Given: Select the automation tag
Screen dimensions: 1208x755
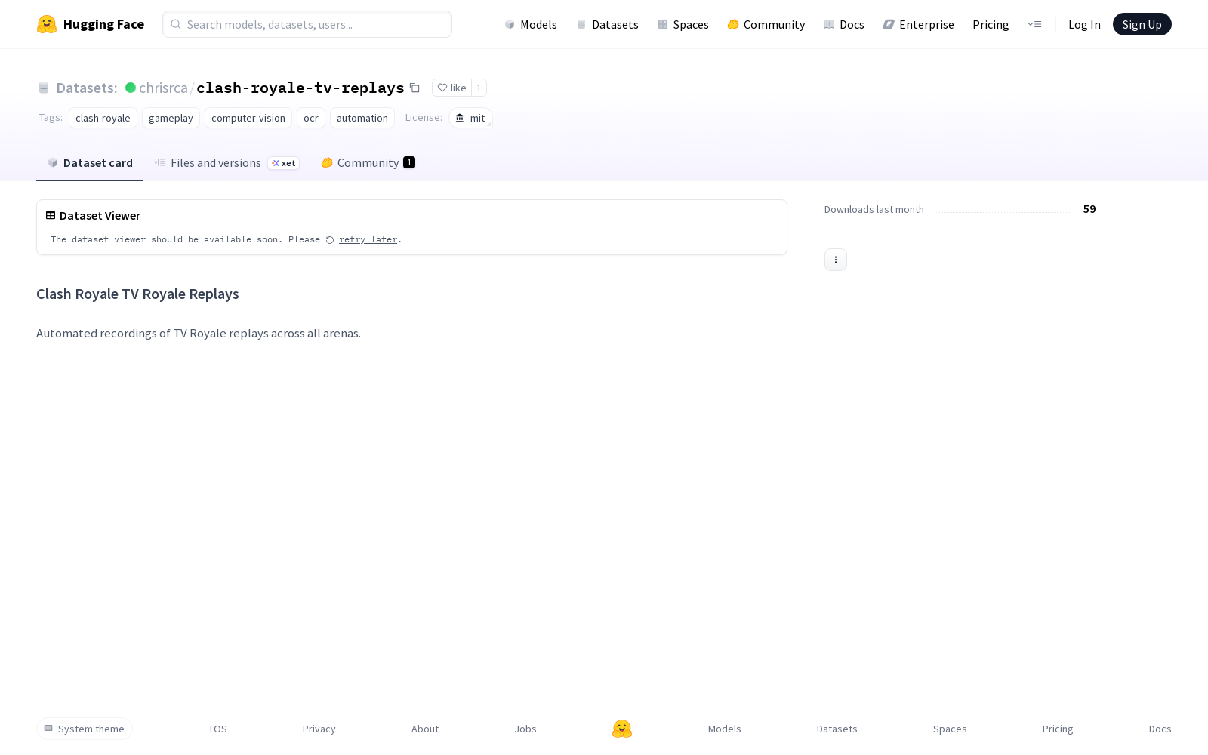Looking at the screenshot, I should pos(362,118).
